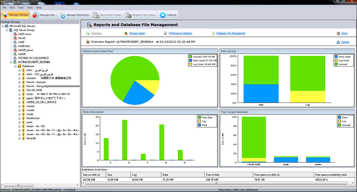Click the ndrt5-sonu server icon
The height and width of the screenshot is (192, 357).
[x=15, y=34]
